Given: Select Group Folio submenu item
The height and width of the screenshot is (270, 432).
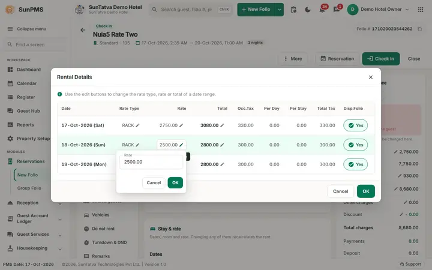Looking at the screenshot, I should click(29, 188).
